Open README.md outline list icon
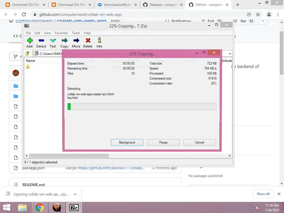This screenshot has width=284, height=213. 16,184
